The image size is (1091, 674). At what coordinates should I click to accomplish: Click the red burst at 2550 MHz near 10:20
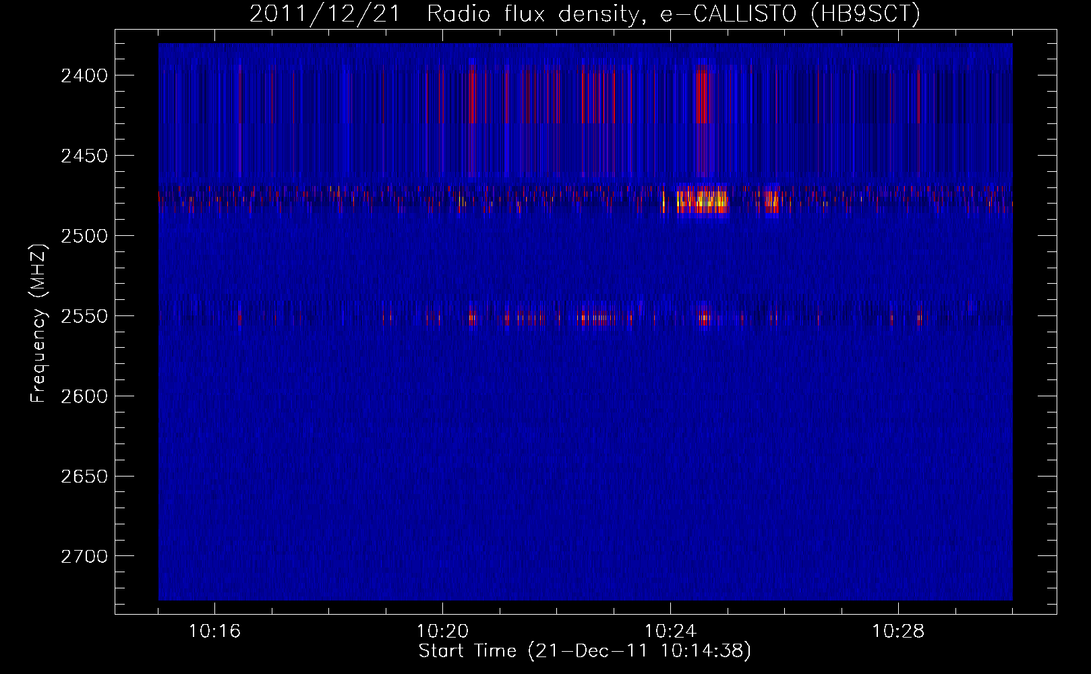point(472,317)
